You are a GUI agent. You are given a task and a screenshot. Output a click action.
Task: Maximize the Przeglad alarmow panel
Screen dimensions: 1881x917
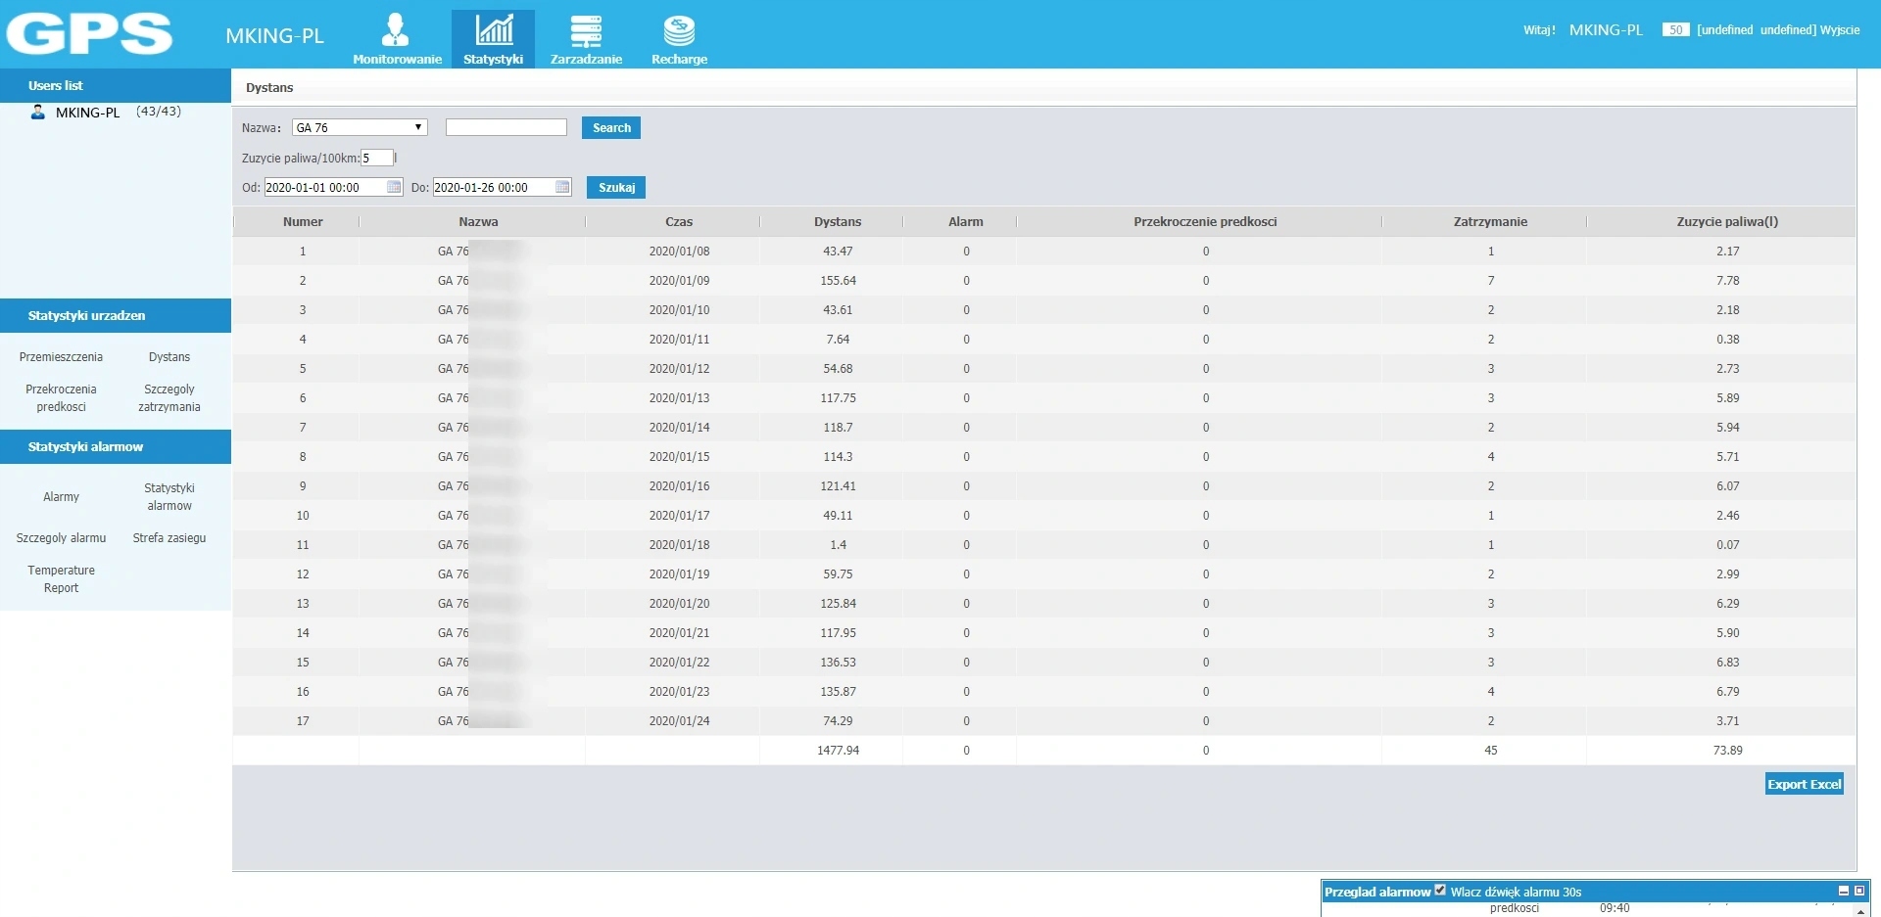1859,891
